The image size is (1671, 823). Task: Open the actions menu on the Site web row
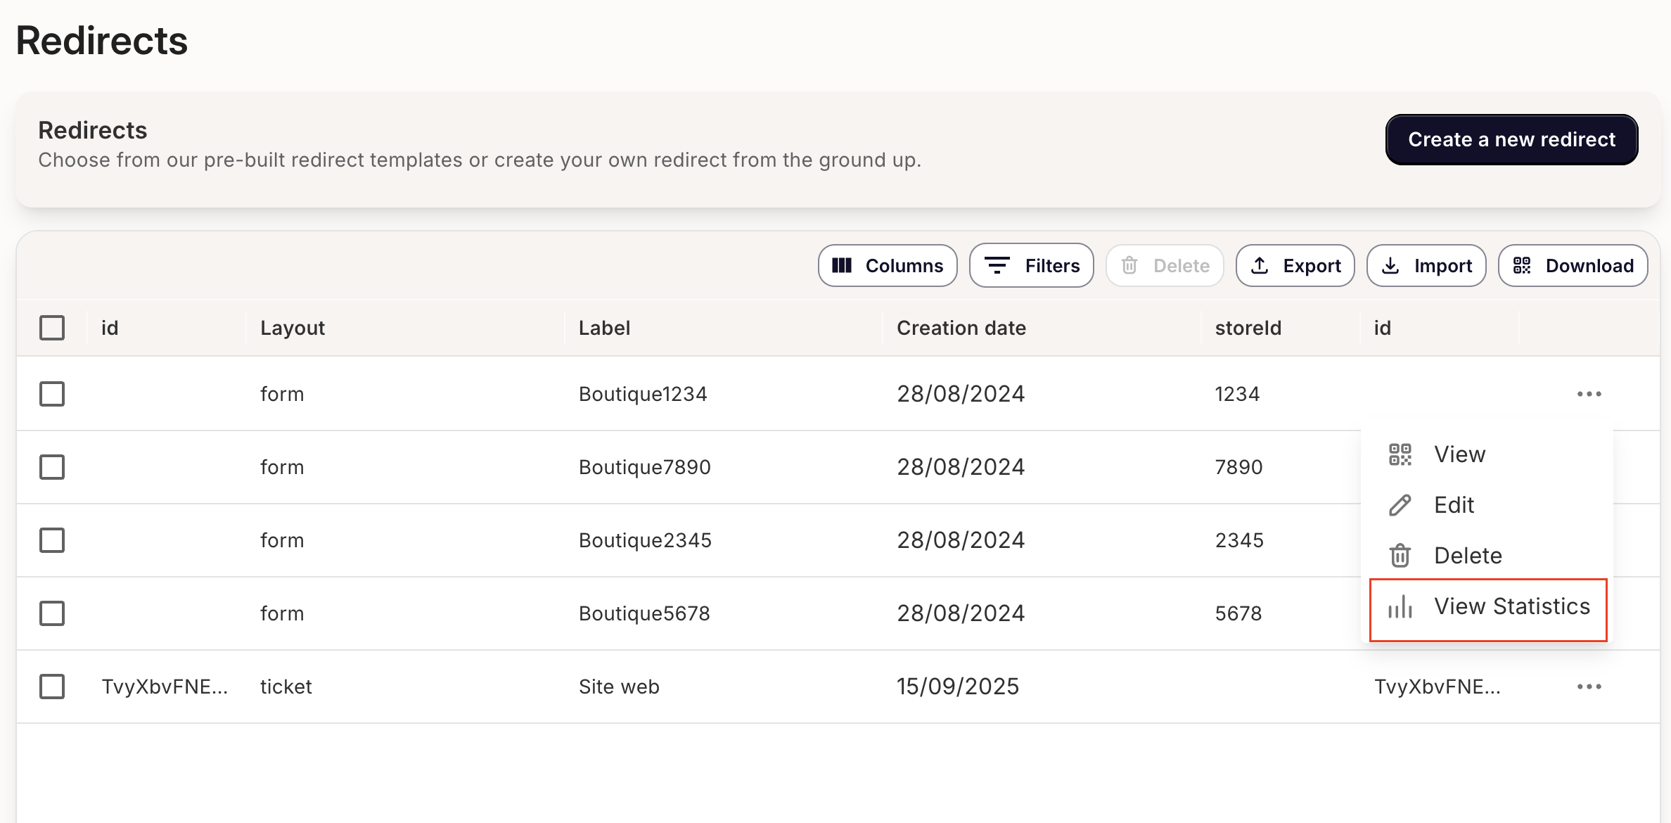click(1589, 686)
